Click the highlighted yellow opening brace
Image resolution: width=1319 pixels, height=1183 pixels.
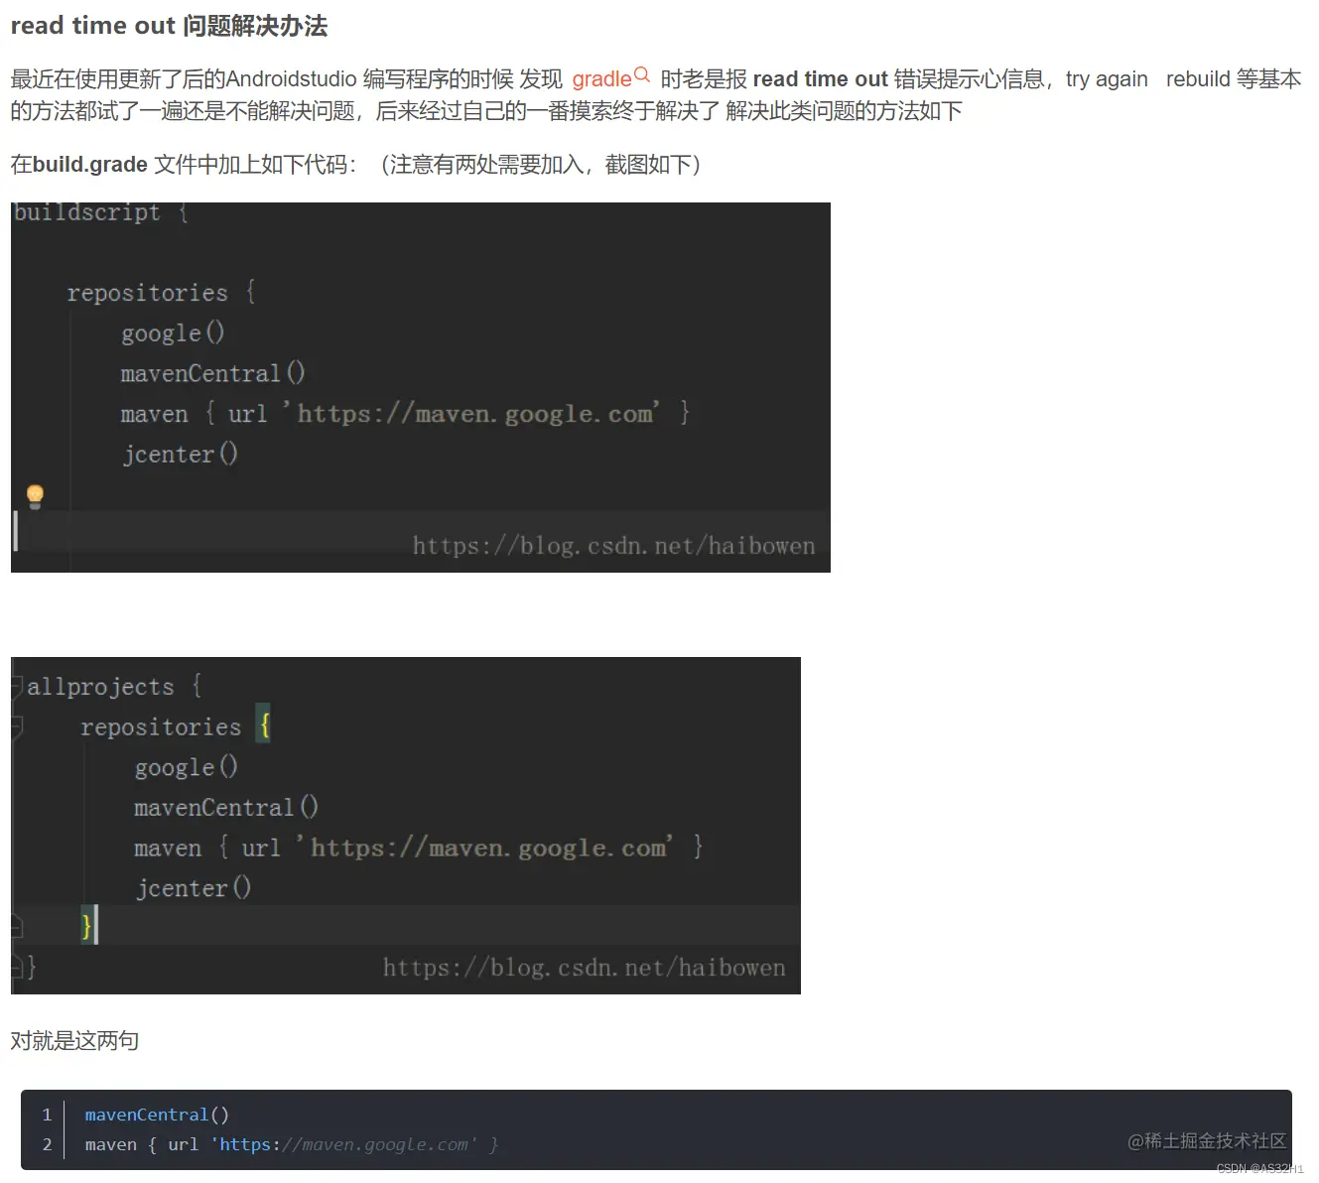[x=264, y=725]
